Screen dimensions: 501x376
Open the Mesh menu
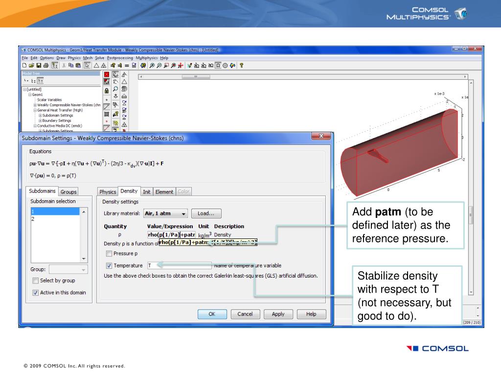88,58
